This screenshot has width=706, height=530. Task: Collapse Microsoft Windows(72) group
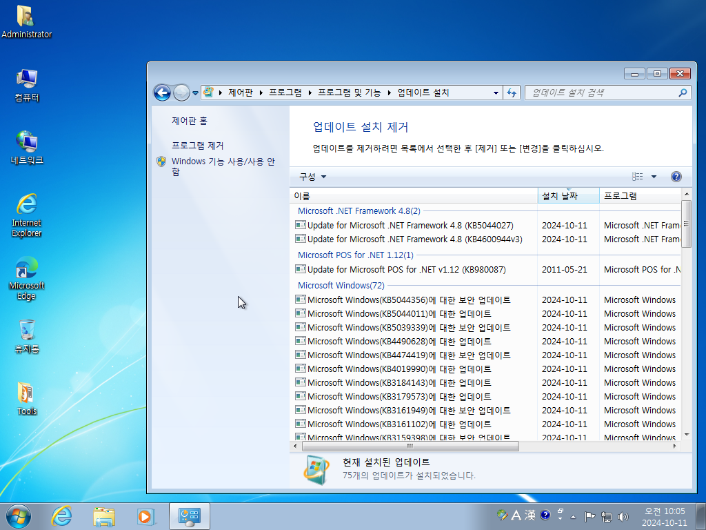pyautogui.click(x=341, y=285)
